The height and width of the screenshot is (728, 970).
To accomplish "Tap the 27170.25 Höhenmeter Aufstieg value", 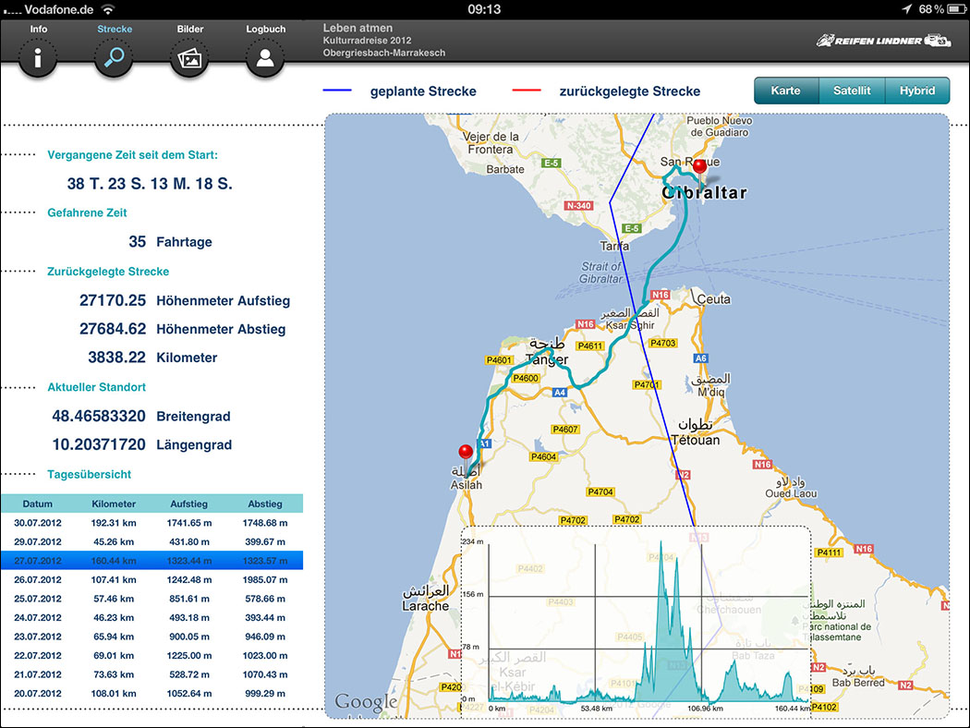I will [113, 300].
